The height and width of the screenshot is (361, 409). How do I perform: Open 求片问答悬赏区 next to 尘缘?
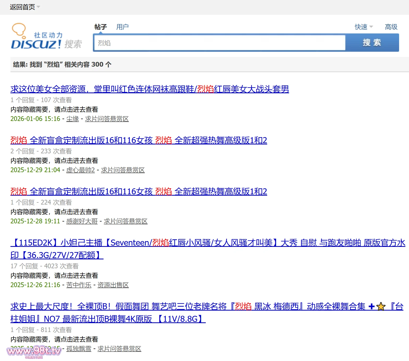click(107, 119)
